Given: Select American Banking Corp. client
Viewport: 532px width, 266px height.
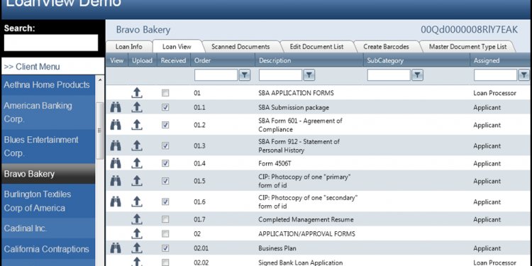Looking at the screenshot, I should (x=48, y=112).
